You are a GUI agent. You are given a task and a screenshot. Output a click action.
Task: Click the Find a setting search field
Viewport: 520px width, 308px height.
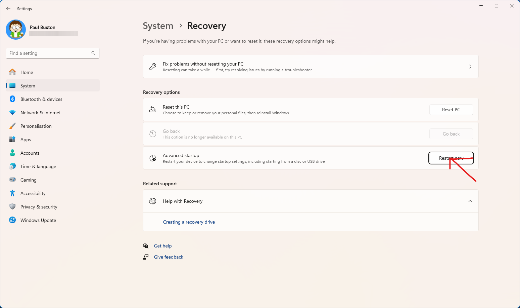coord(53,53)
